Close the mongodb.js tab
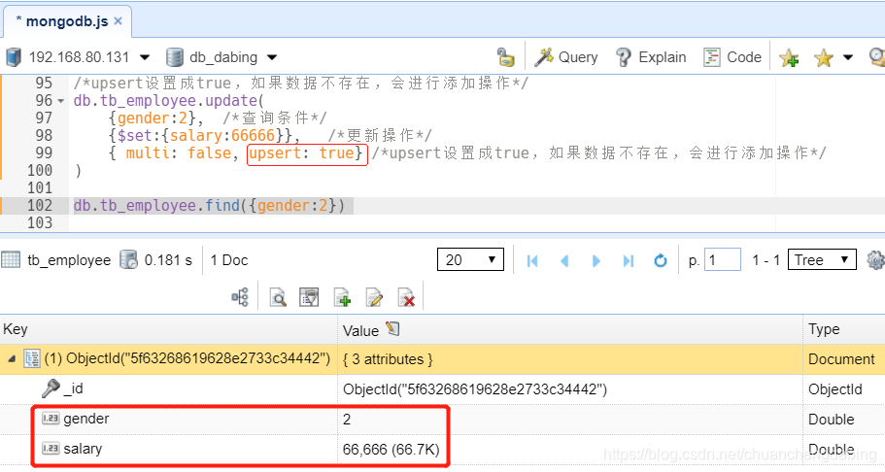The width and height of the screenshot is (885, 472). click(x=118, y=21)
